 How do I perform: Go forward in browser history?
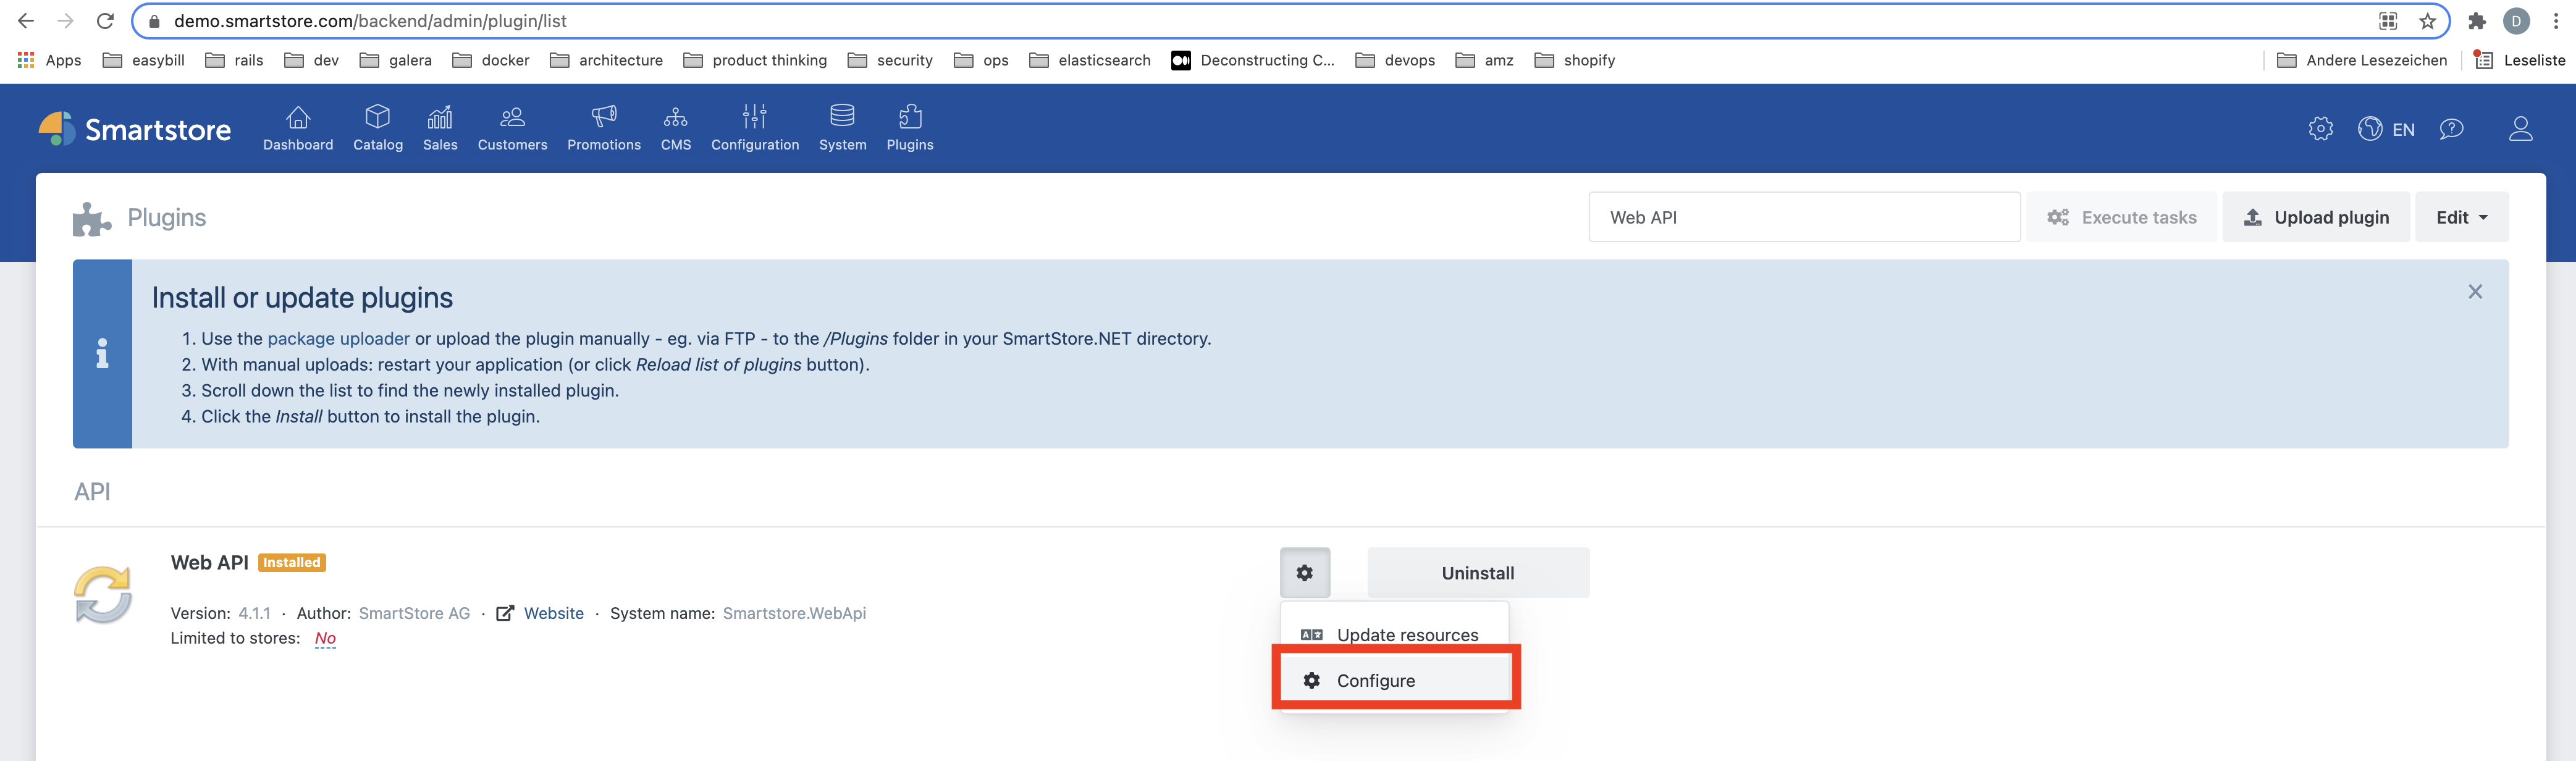click(x=65, y=21)
